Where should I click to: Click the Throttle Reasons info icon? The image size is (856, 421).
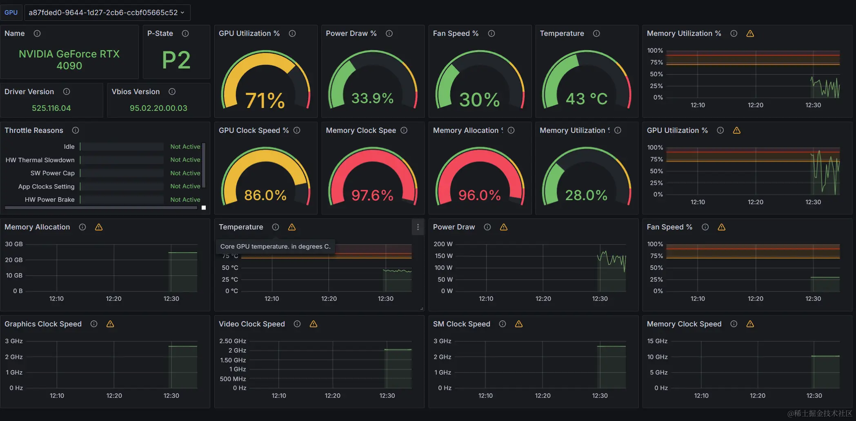tap(76, 130)
